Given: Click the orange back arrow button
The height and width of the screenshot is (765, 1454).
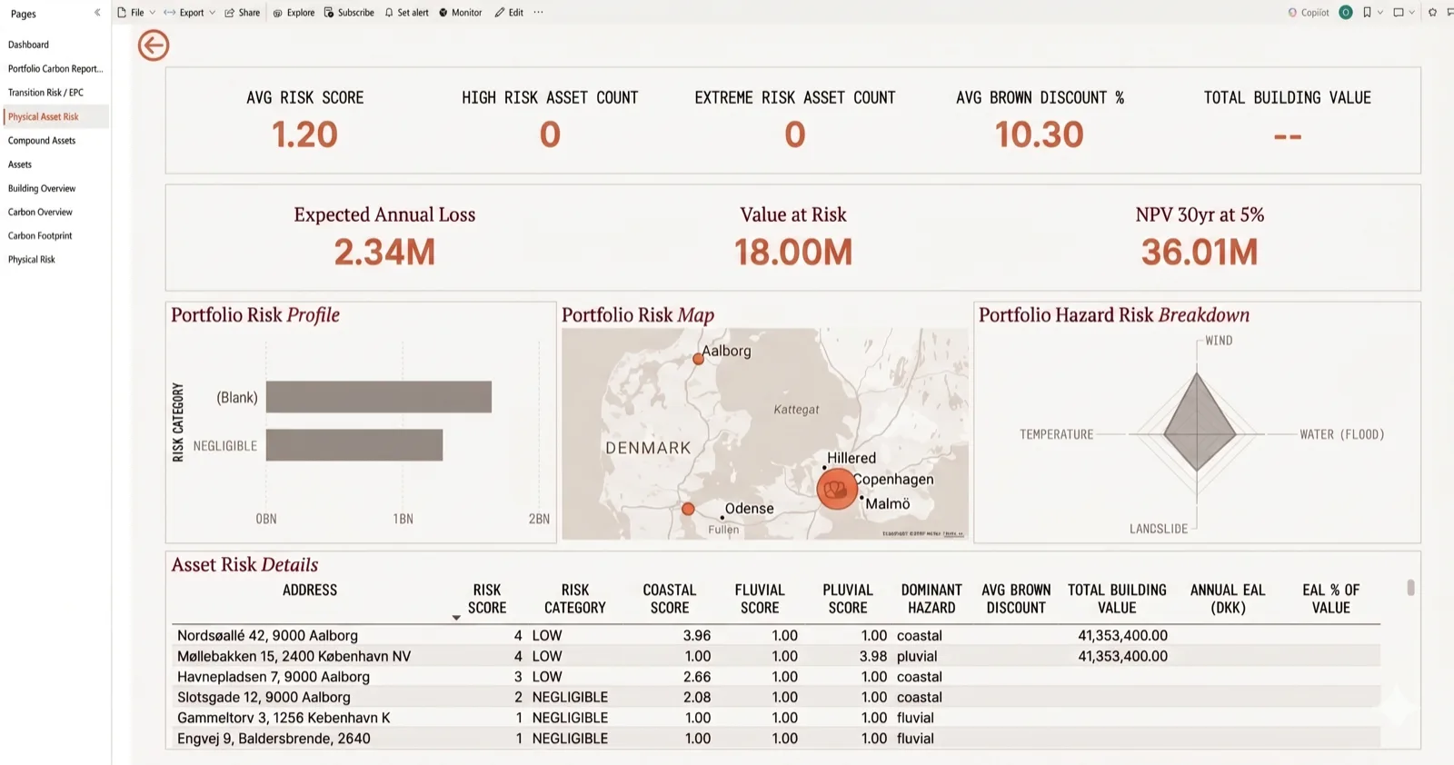Looking at the screenshot, I should click(x=154, y=45).
